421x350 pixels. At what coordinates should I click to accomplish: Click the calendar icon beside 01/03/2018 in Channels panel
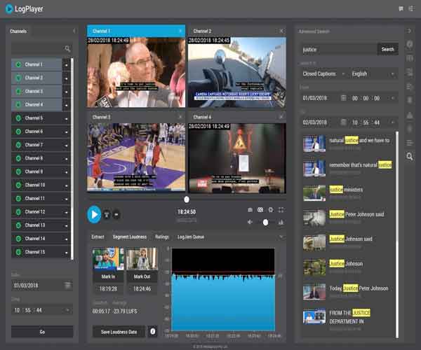(x=67, y=286)
